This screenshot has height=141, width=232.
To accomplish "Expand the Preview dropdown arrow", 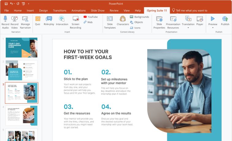I will 213,28.
